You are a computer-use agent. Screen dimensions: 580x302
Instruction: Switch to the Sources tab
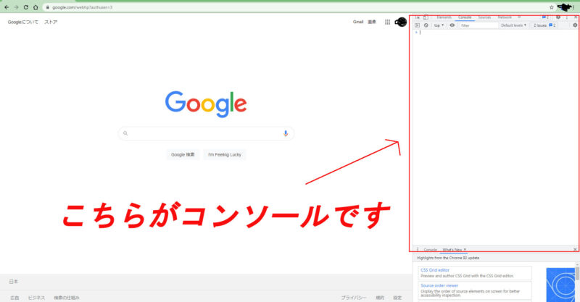[x=484, y=17]
